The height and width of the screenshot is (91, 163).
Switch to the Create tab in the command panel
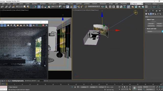point(146,11)
